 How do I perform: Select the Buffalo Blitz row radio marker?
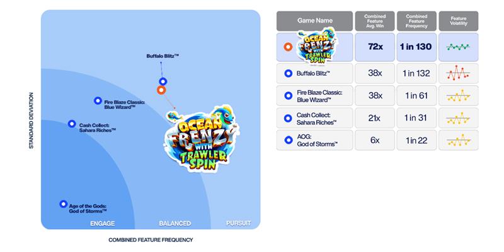[x=288, y=74]
